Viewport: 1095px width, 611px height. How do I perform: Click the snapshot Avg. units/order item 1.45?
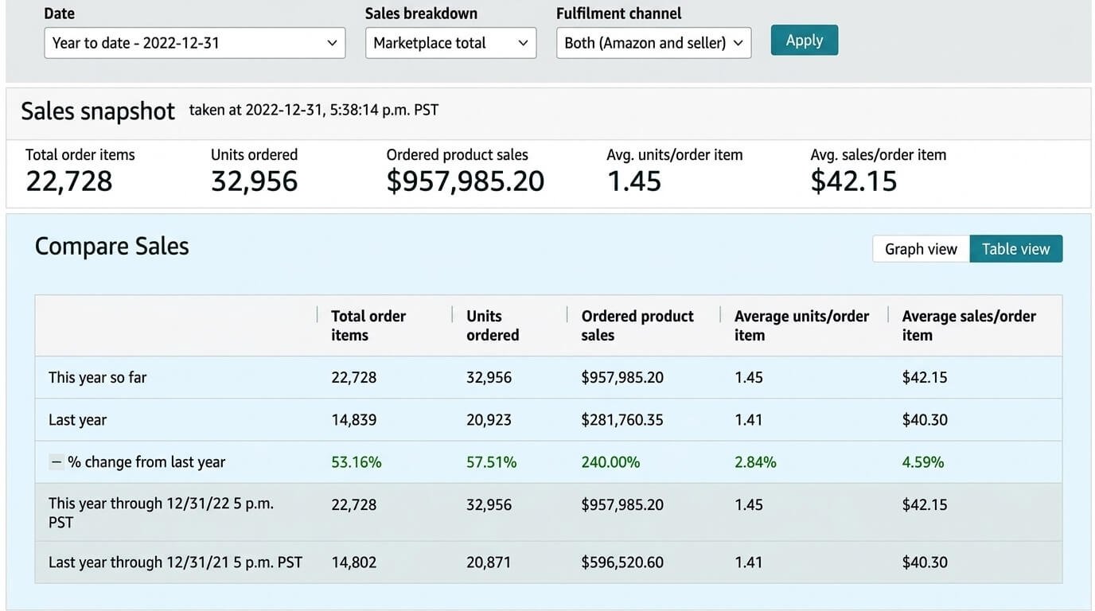[x=634, y=181]
